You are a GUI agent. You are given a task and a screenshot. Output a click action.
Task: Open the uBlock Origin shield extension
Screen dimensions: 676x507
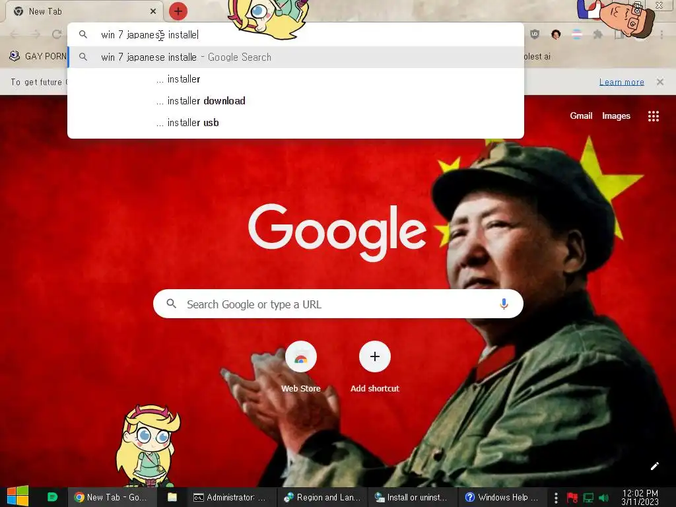[535, 34]
